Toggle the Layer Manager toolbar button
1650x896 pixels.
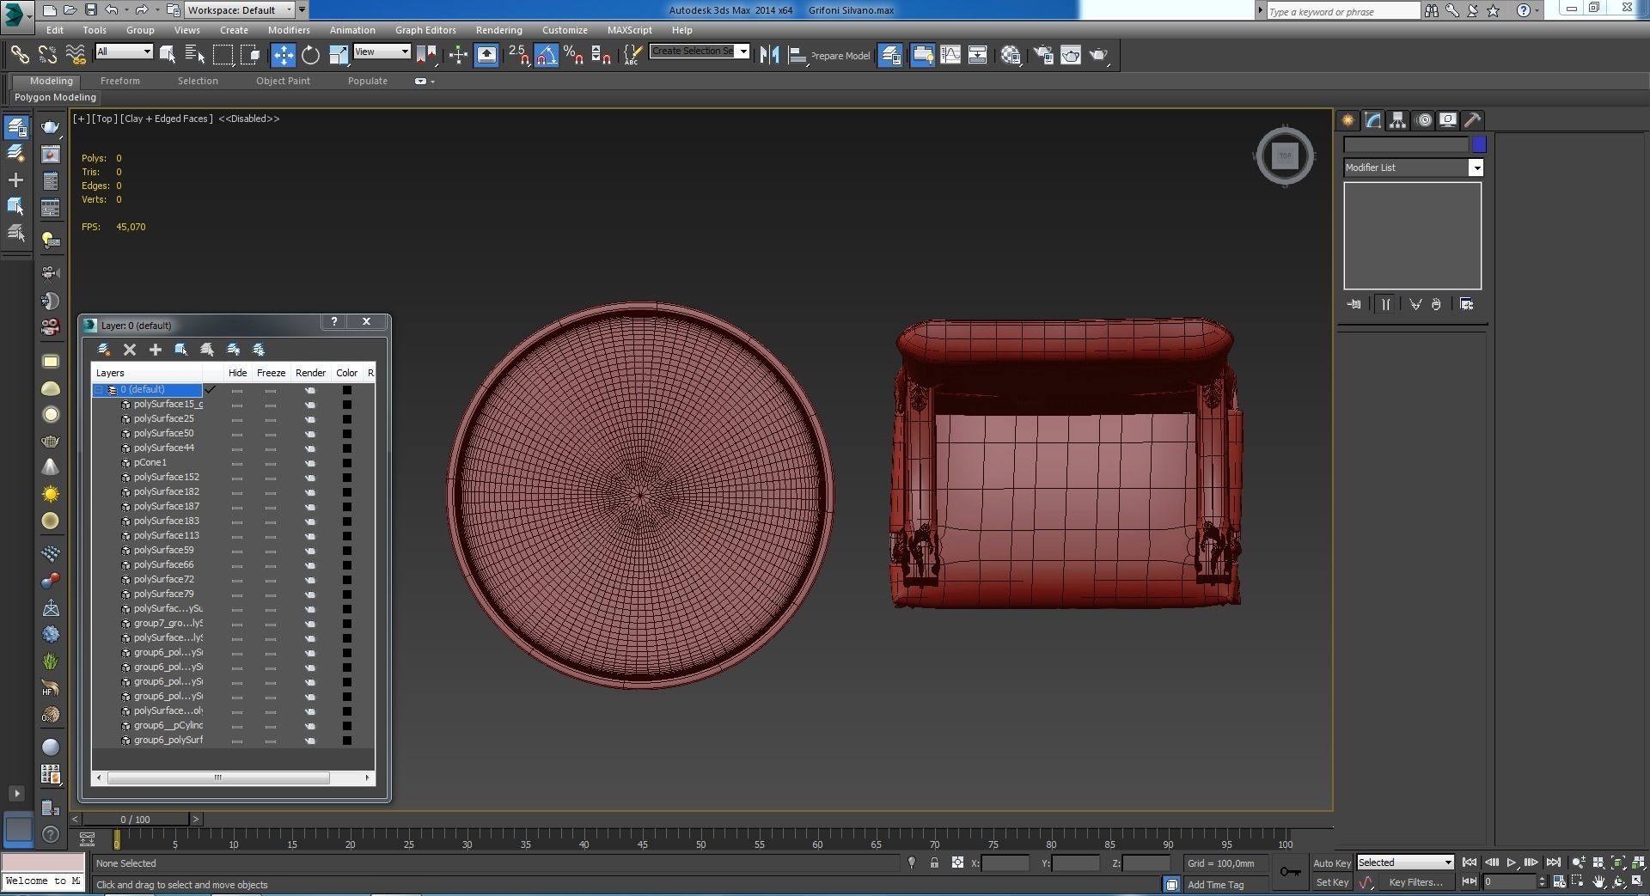[890, 55]
